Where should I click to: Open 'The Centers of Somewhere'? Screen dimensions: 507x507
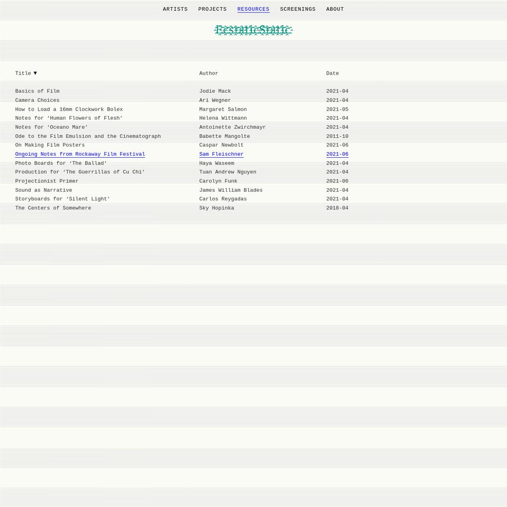[x=53, y=208]
